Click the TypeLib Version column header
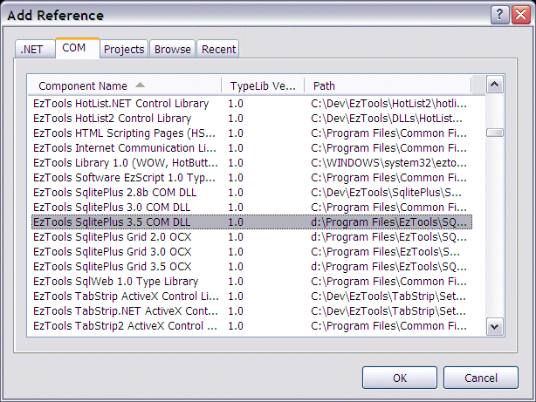Viewport: 536px width, 402px height. click(263, 85)
